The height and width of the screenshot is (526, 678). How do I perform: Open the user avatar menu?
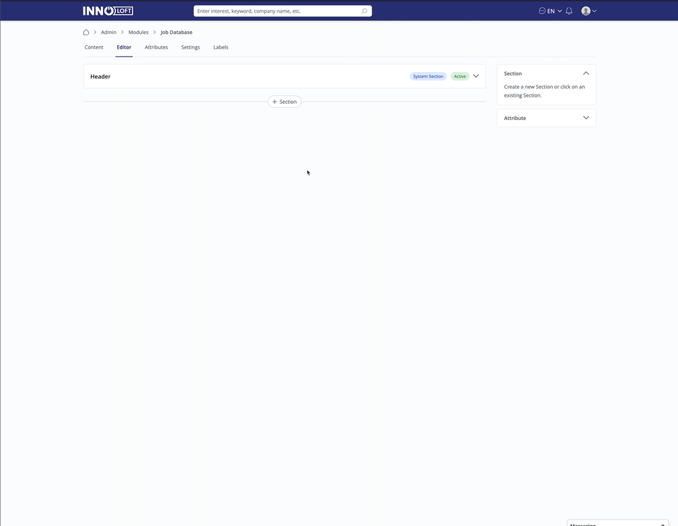pos(585,11)
